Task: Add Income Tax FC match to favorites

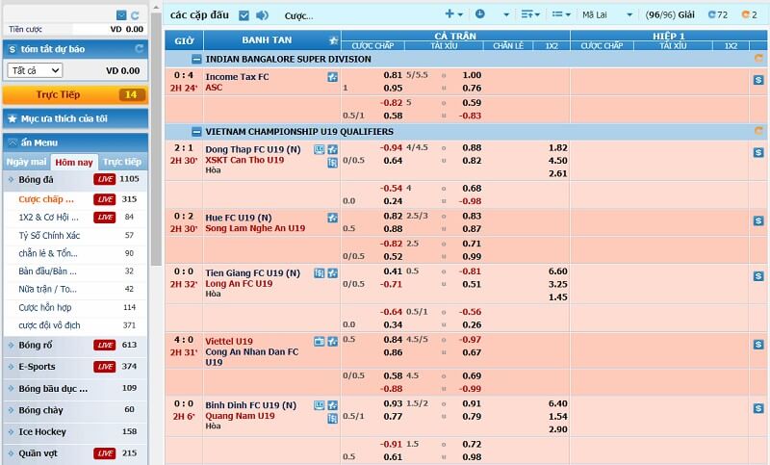Action: coord(332,77)
